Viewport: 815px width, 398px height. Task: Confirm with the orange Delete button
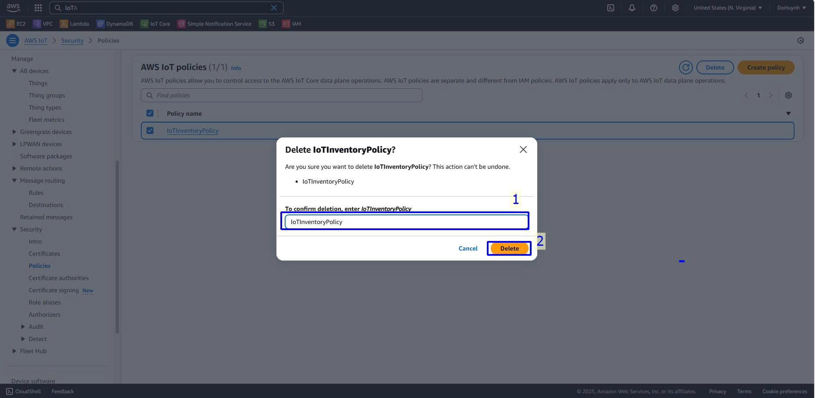[x=509, y=248]
